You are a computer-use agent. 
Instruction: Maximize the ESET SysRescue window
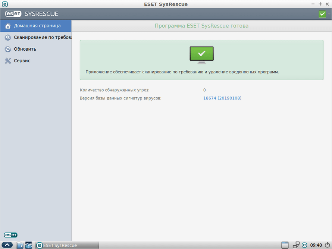[x=320, y=4]
